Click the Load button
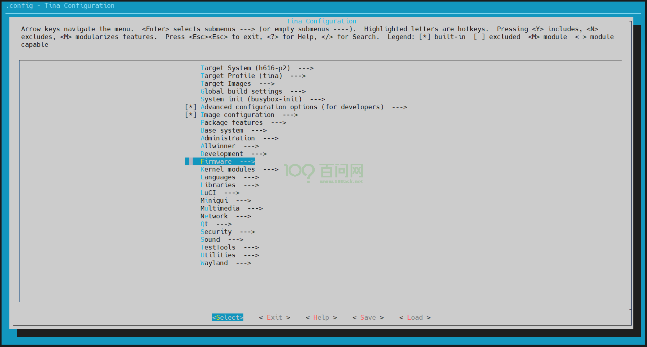647x347 pixels. [x=415, y=317]
